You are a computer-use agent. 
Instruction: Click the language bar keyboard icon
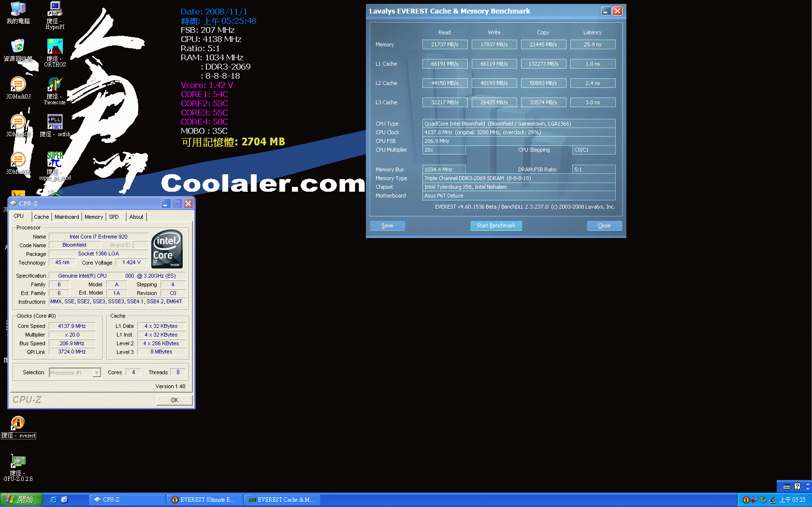coord(787,487)
